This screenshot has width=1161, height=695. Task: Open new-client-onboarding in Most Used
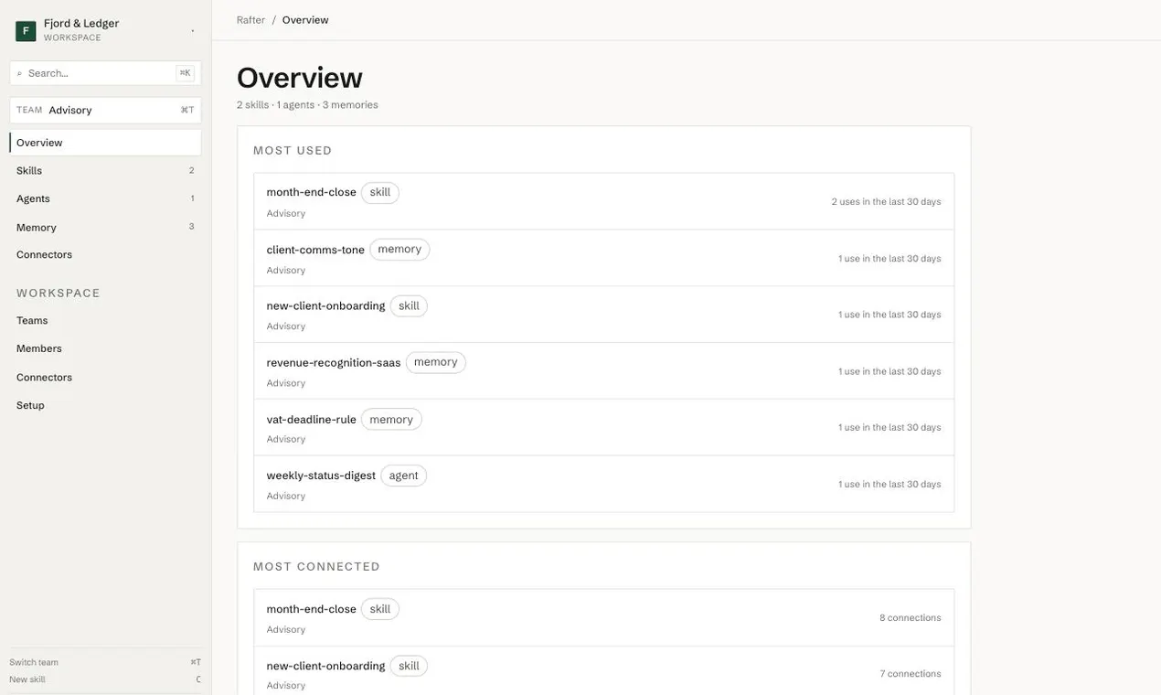(603, 315)
